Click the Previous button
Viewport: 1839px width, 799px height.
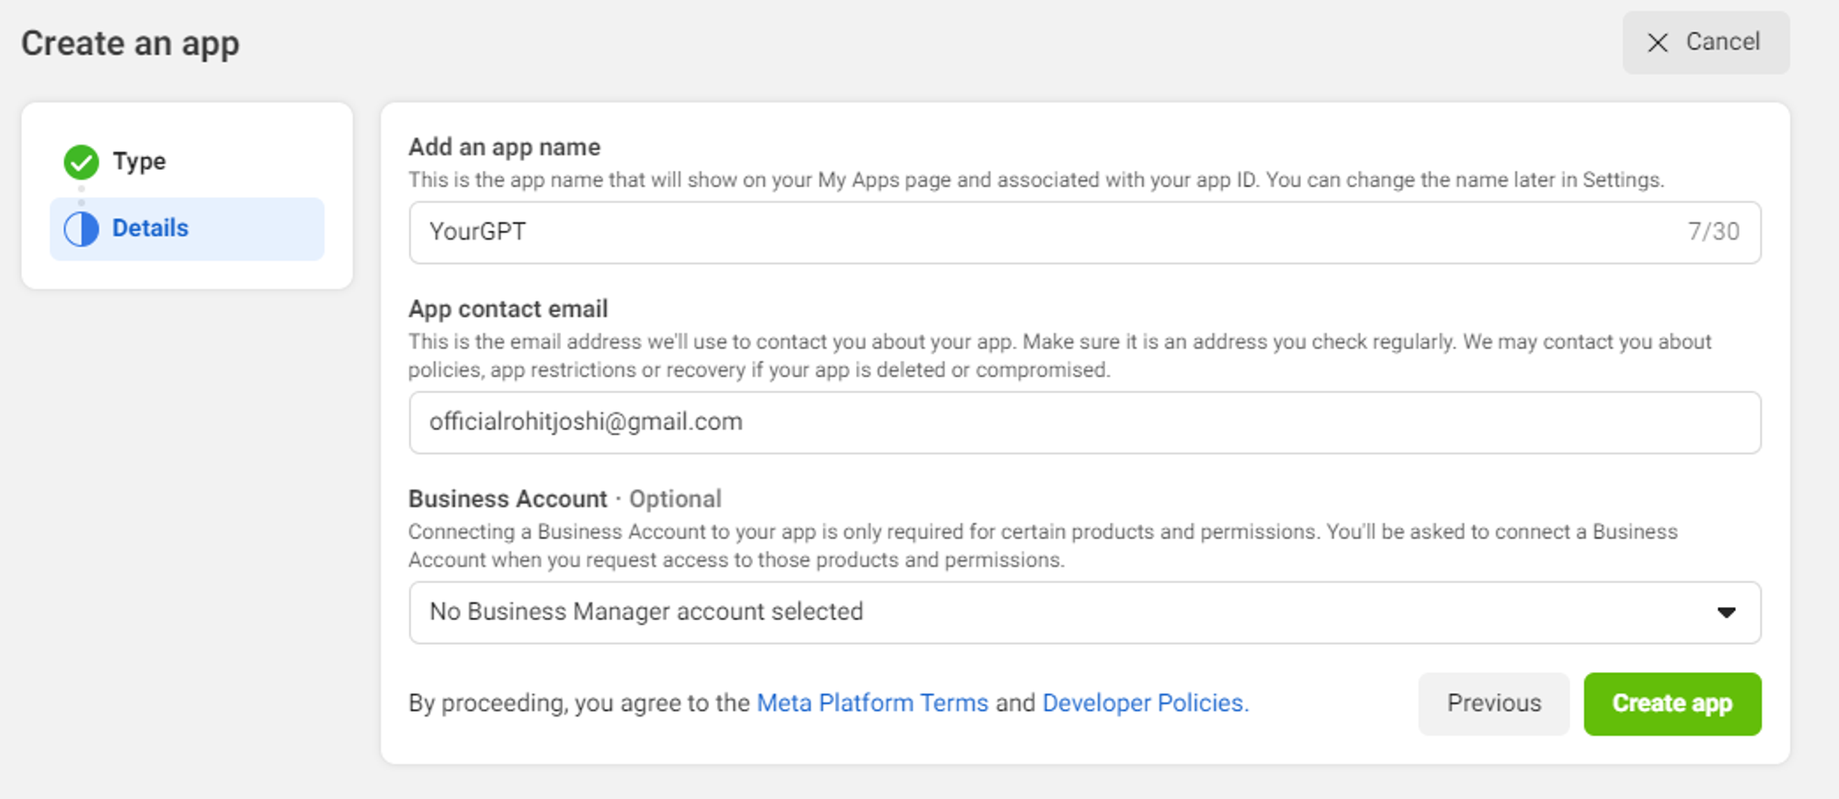click(1493, 703)
